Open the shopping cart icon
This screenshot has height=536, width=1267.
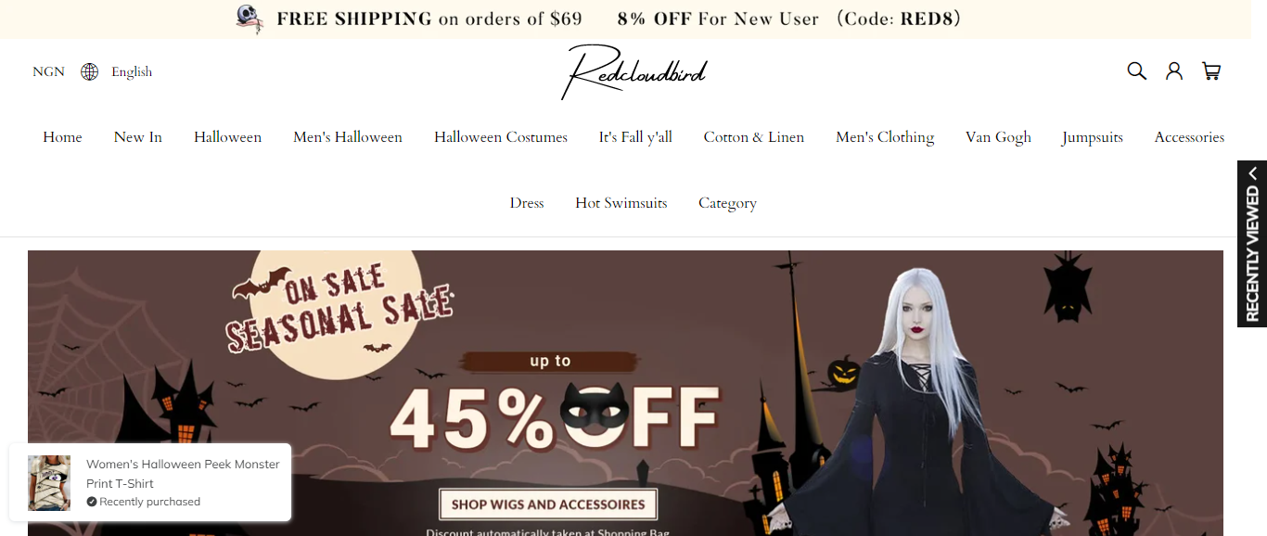[x=1211, y=70]
